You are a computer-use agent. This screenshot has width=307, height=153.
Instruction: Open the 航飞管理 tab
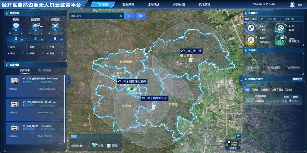click(x=205, y=4)
